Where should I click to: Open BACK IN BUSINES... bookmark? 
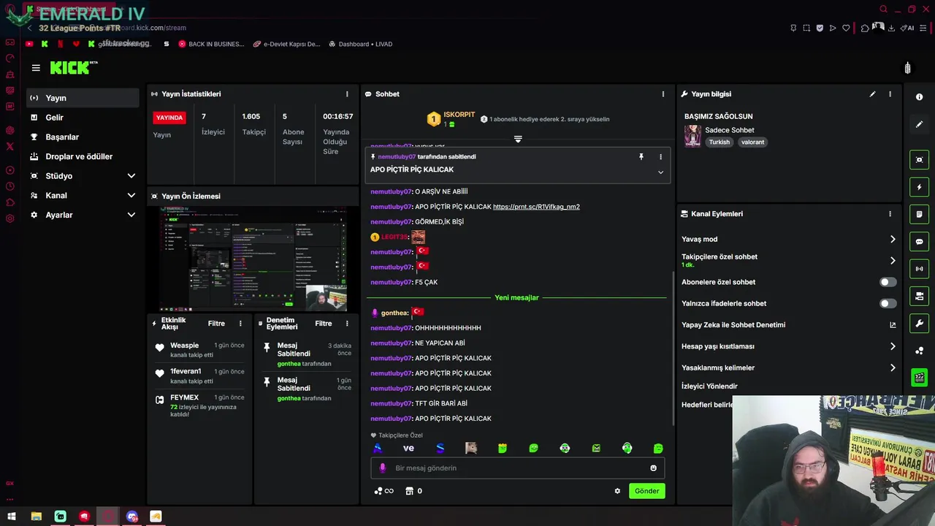pyautogui.click(x=211, y=44)
